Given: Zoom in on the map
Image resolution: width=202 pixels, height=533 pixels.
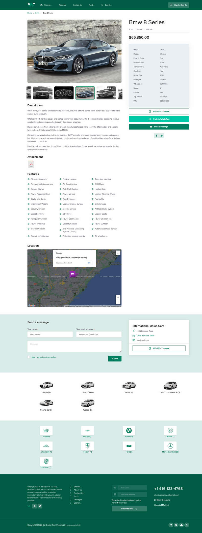Looking at the screenshot, I should point(118,297).
